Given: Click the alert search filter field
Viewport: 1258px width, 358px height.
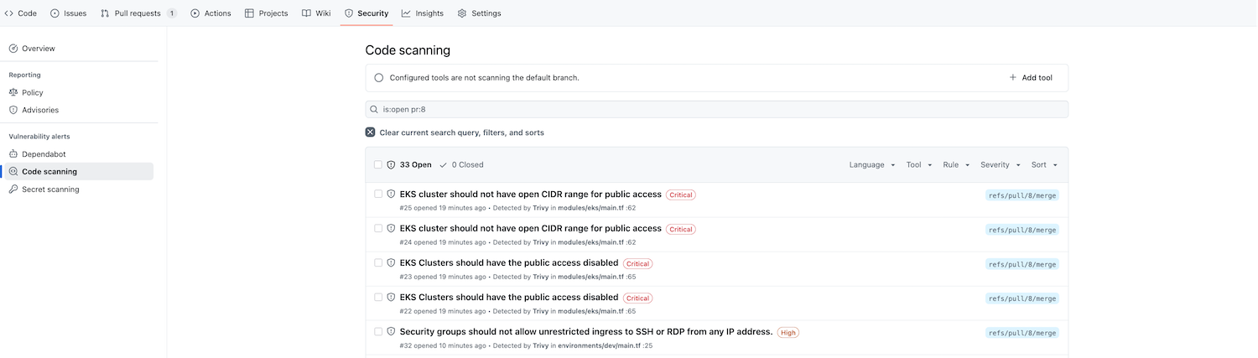Looking at the screenshot, I should (x=721, y=110).
